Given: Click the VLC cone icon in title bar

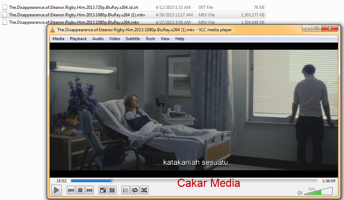Looking at the screenshot, I should (x=53, y=30).
